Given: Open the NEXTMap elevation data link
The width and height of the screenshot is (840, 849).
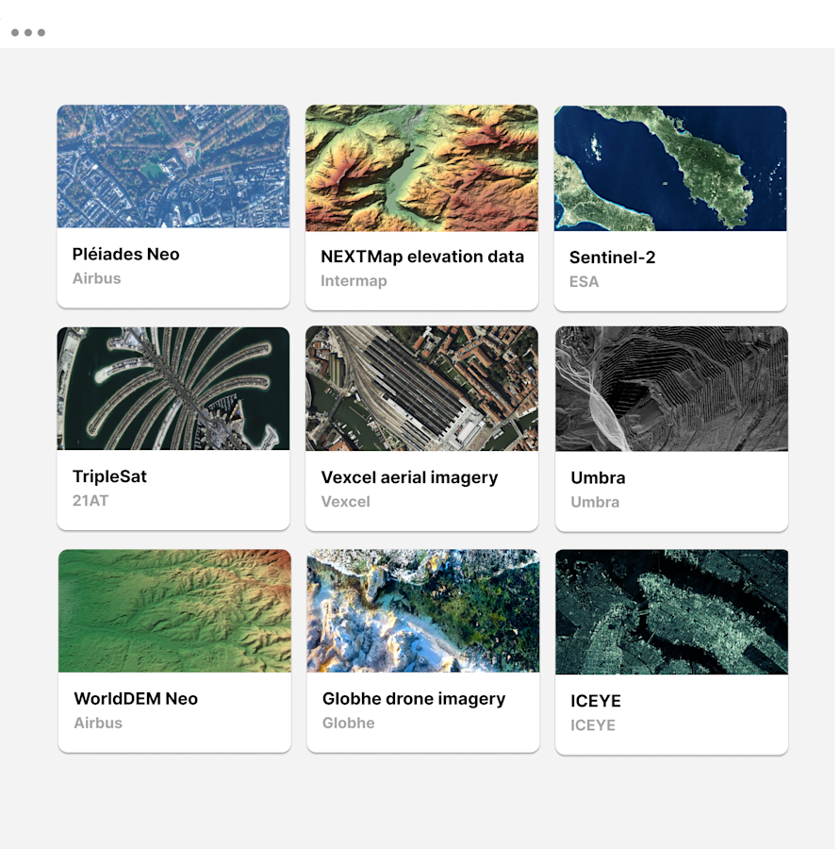Looking at the screenshot, I should point(421,257).
